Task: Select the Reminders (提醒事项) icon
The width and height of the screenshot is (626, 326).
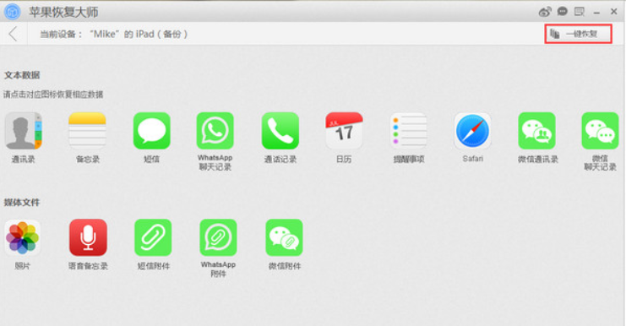Action: (x=408, y=131)
